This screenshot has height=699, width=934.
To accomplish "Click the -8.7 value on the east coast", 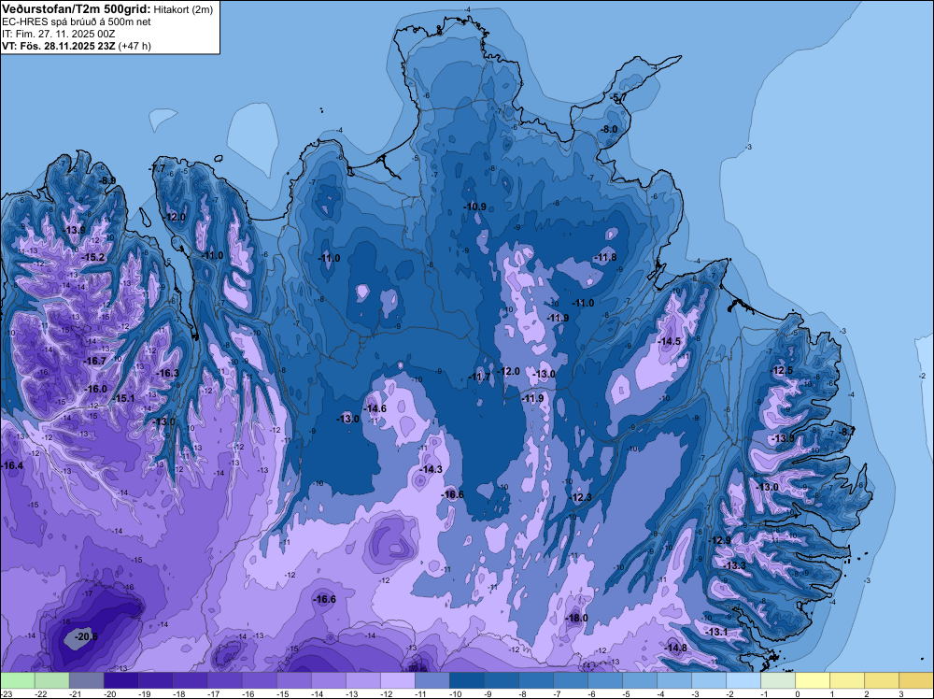I will pos(846,432).
